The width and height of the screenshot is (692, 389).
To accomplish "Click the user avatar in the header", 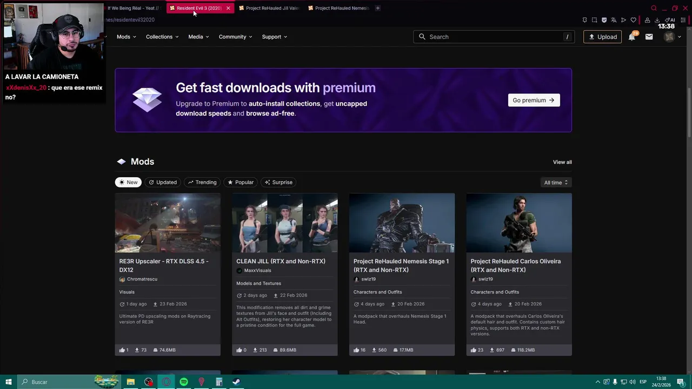I will coord(669,37).
